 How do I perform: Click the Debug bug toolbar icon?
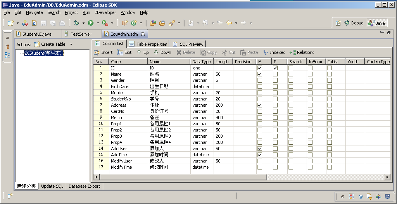point(76,23)
